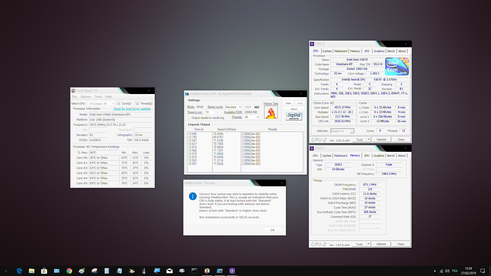Viewport: 491px width, 276px height.
Task: Click the Intel Xeon inside logo in CPU-Z
Action: pyautogui.click(x=397, y=66)
